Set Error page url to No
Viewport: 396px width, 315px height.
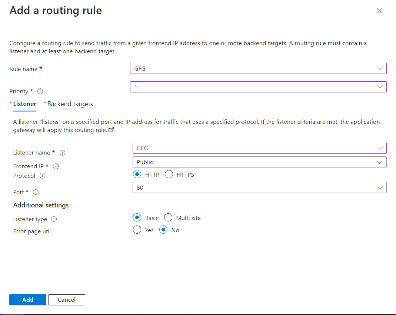163,230
